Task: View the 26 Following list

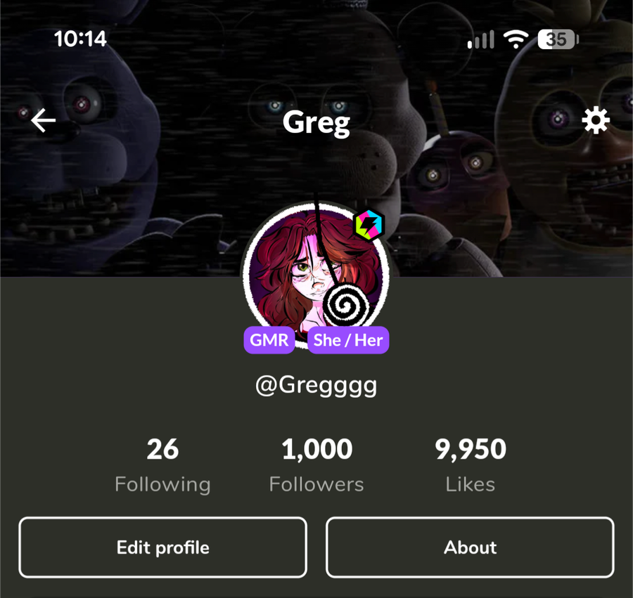Action: pyautogui.click(x=162, y=465)
